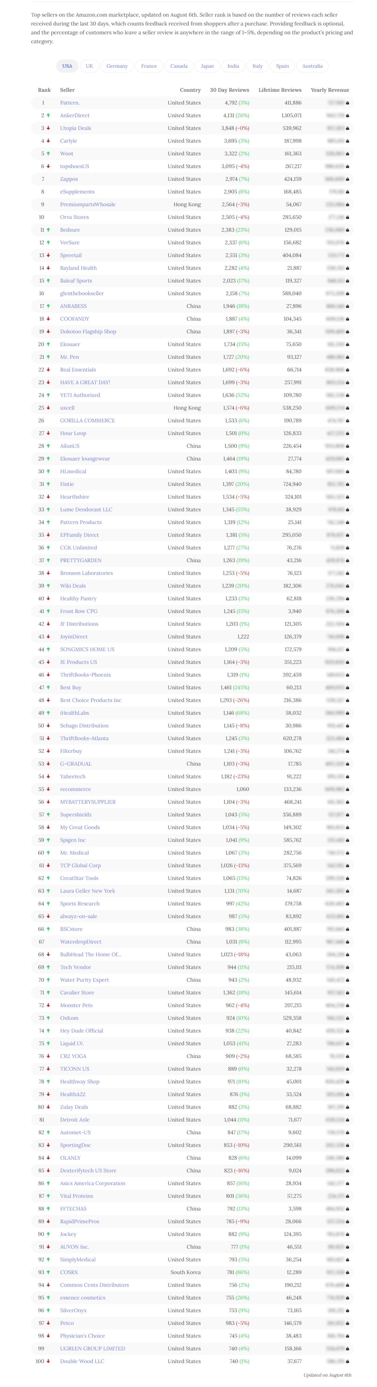377x1387 pixels.
Task: Click the lock icon in the uxcell row
Action: [347, 408]
